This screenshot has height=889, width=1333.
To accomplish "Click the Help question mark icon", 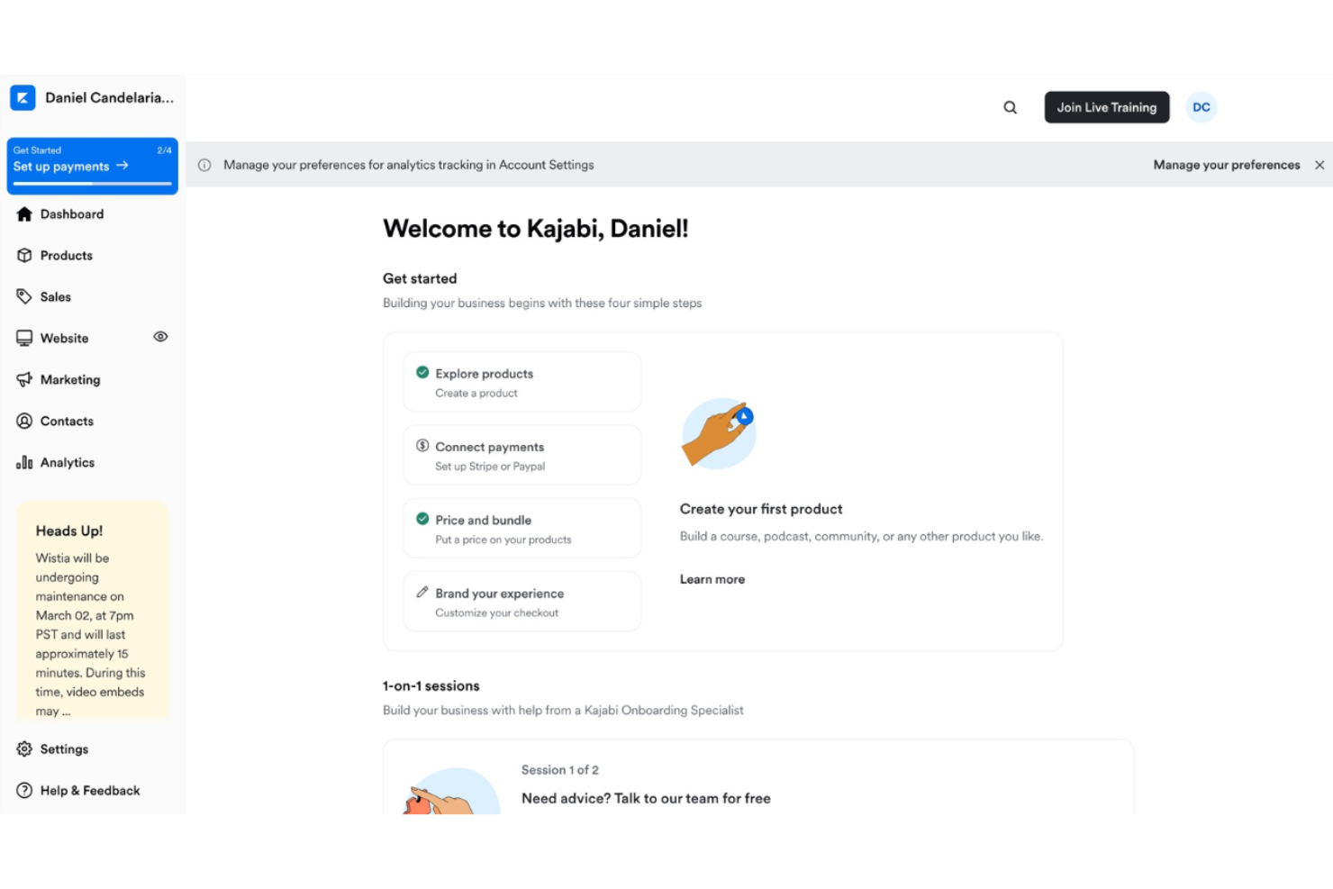I will [24, 791].
